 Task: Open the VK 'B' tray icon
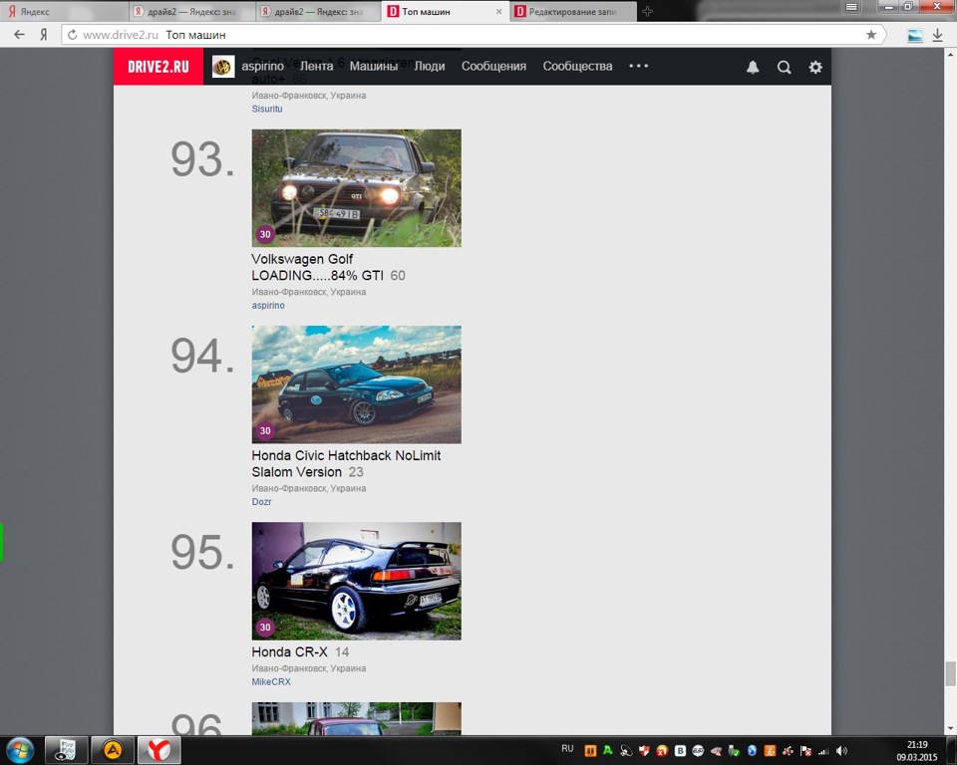[680, 751]
